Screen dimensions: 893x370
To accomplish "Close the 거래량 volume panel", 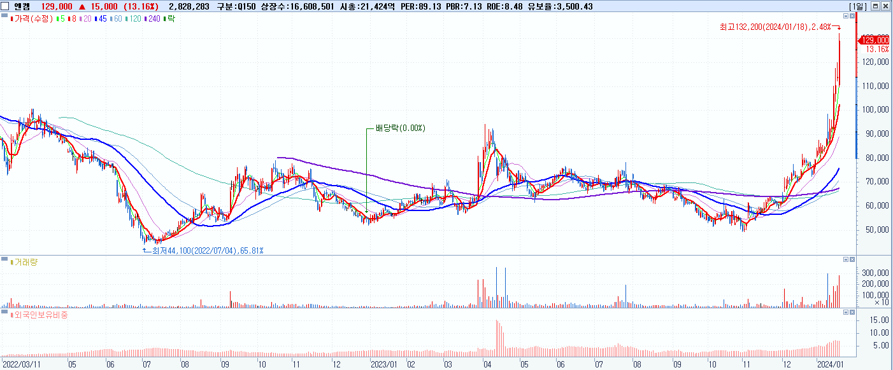I will [853, 260].
